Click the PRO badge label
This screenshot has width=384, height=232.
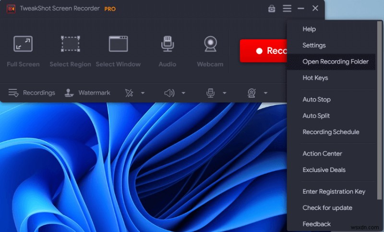[110, 9]
